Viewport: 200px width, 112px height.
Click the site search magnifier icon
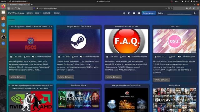[194, 13]
